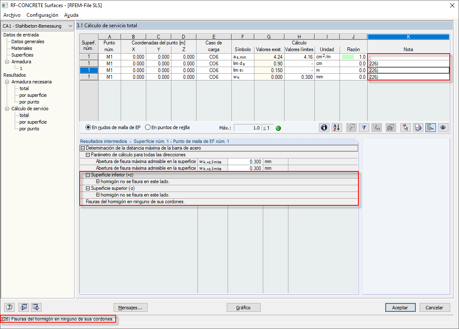459x329 pixels.
Task: Select 'por punto' under Cálculo de servicio
Action: tap(29, 129)
